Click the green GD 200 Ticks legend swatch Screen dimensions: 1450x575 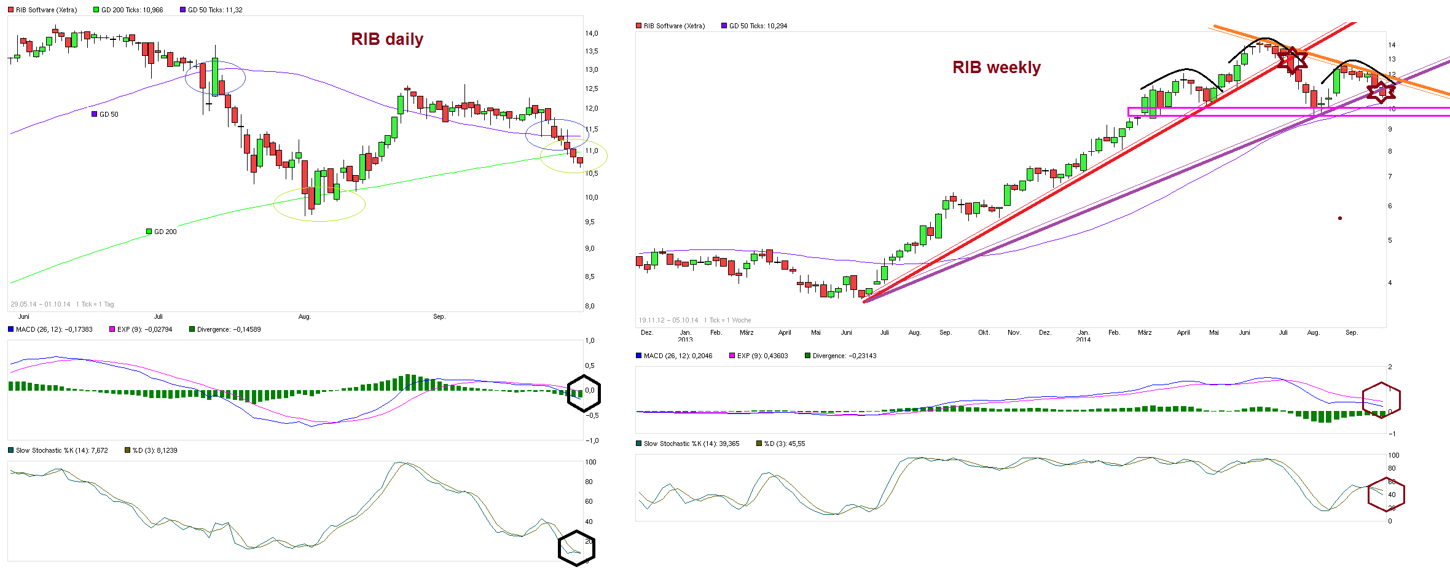(96, 10)
